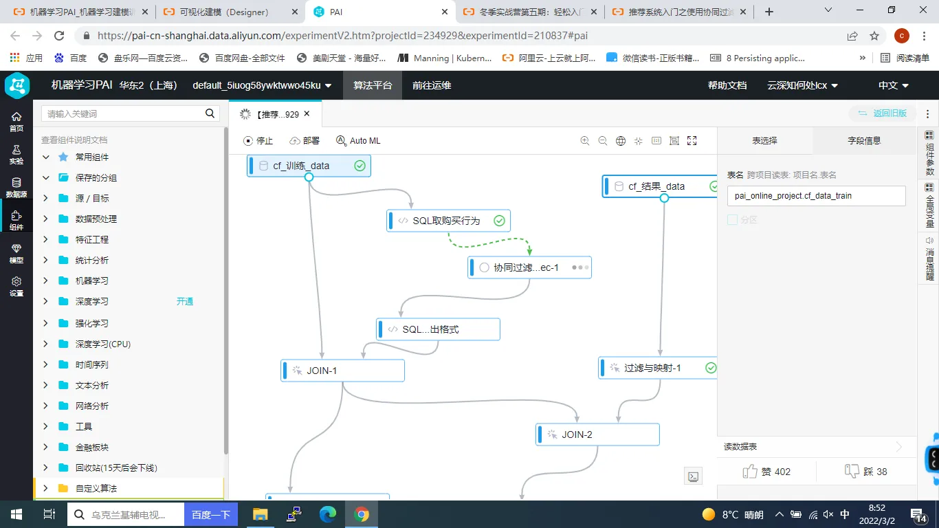The image size is (939, 528).
Task: Open the 云深知何处lcx user dropdown
Action: coord(803,85)
